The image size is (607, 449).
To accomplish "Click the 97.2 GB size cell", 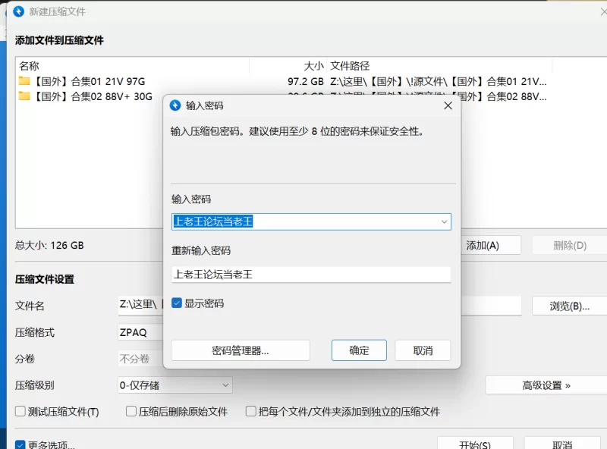I will tap(306, 81).
